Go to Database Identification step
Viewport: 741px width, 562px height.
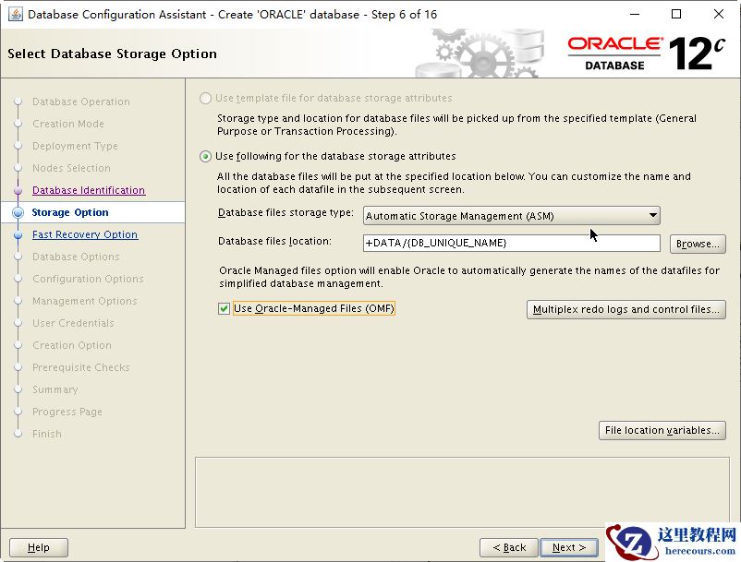[89, 190]
